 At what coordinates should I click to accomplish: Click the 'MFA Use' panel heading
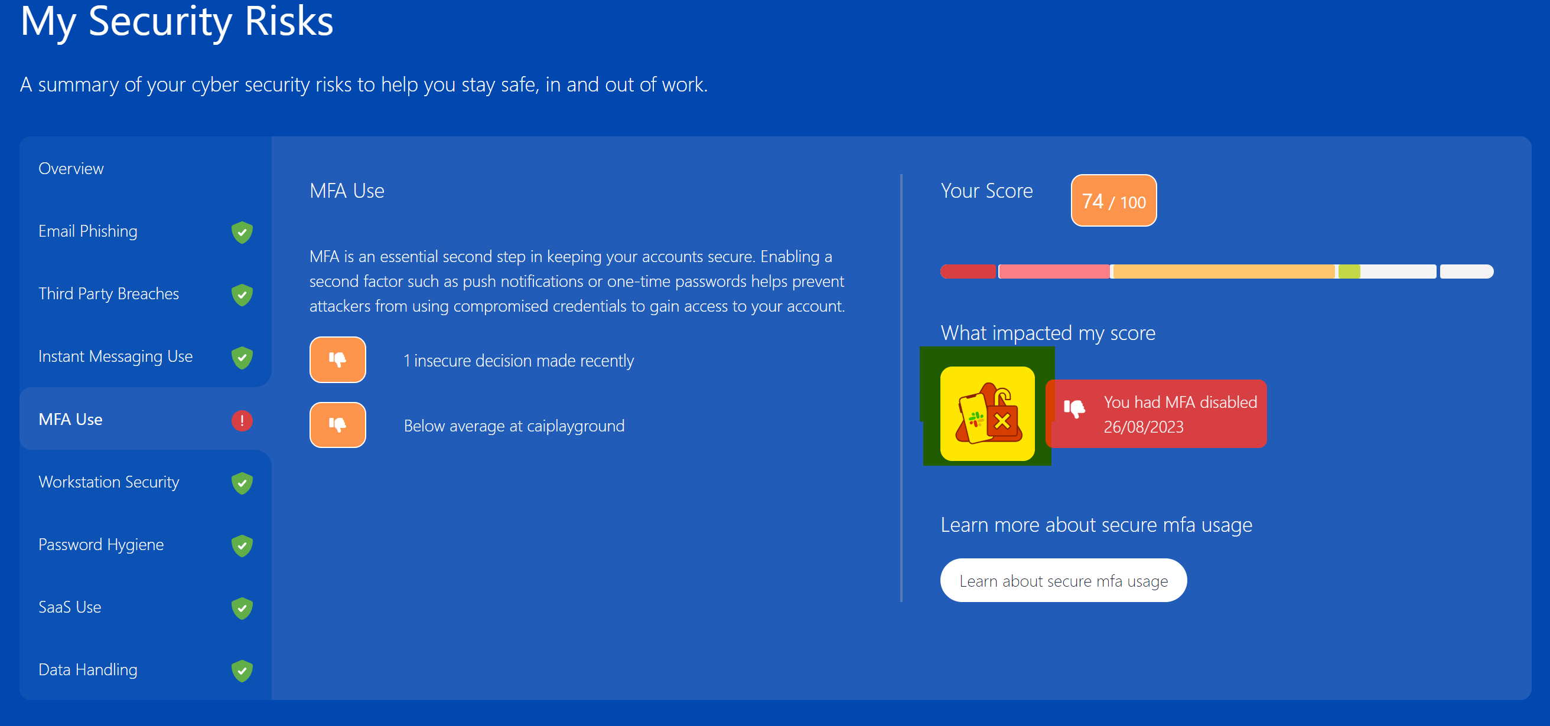click(347, 191)
